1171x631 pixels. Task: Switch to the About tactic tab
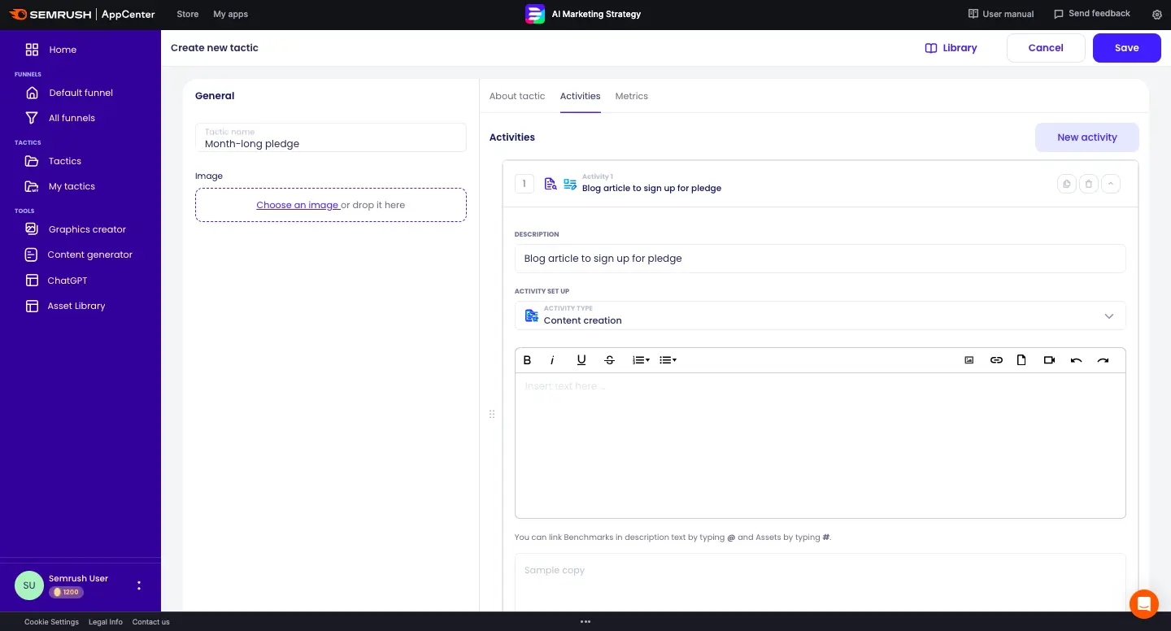click(517, 96)
